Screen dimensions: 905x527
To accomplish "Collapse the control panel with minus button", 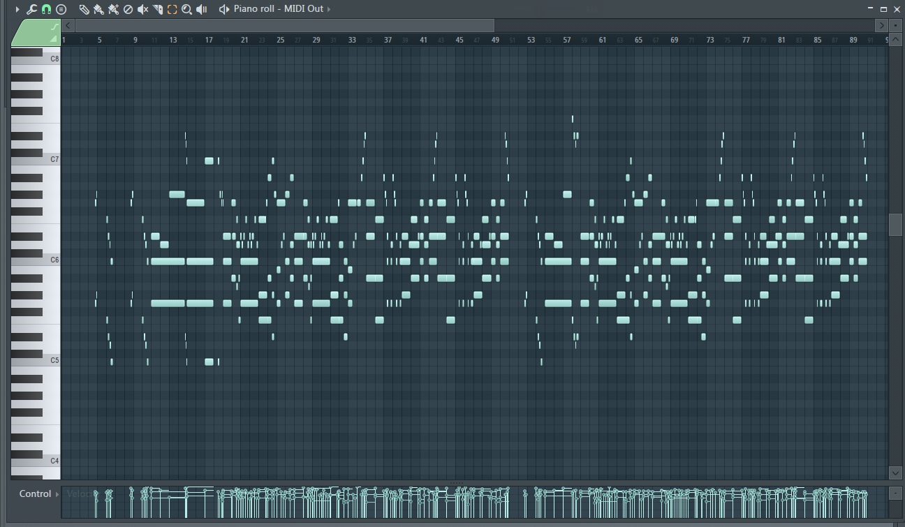I will click(x=895, y=493).
